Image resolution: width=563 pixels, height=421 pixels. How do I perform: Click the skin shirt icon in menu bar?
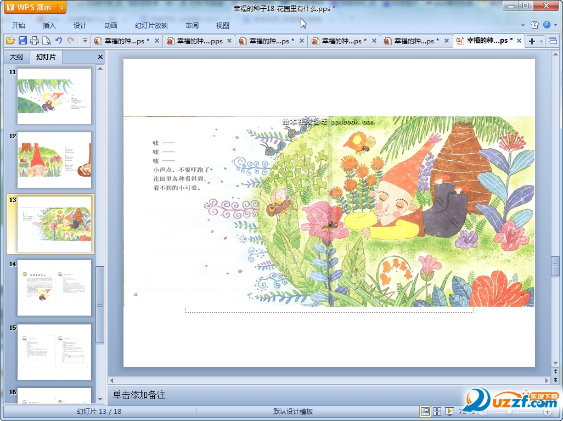coord(534,25)
